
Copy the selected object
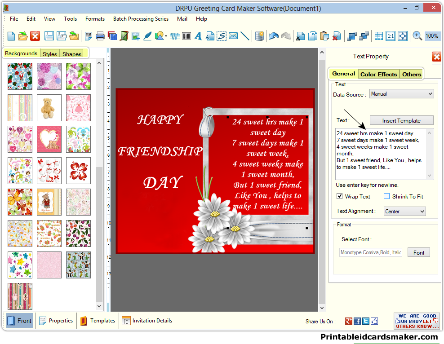(312, 36)
